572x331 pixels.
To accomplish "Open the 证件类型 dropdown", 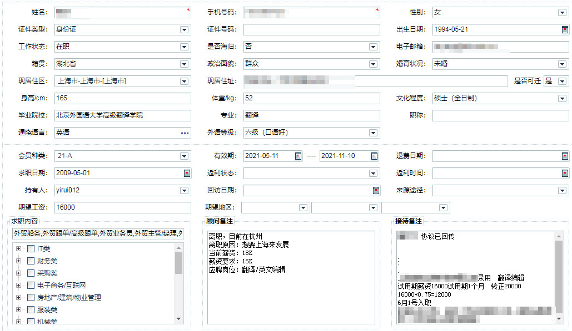I will pos(184,30).
